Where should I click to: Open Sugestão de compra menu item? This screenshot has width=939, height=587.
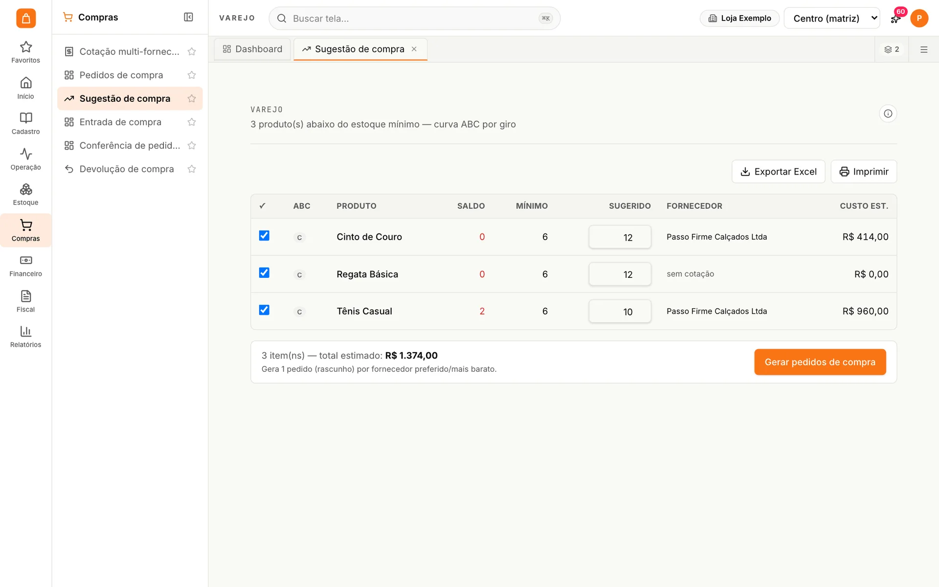click(130, 98)
